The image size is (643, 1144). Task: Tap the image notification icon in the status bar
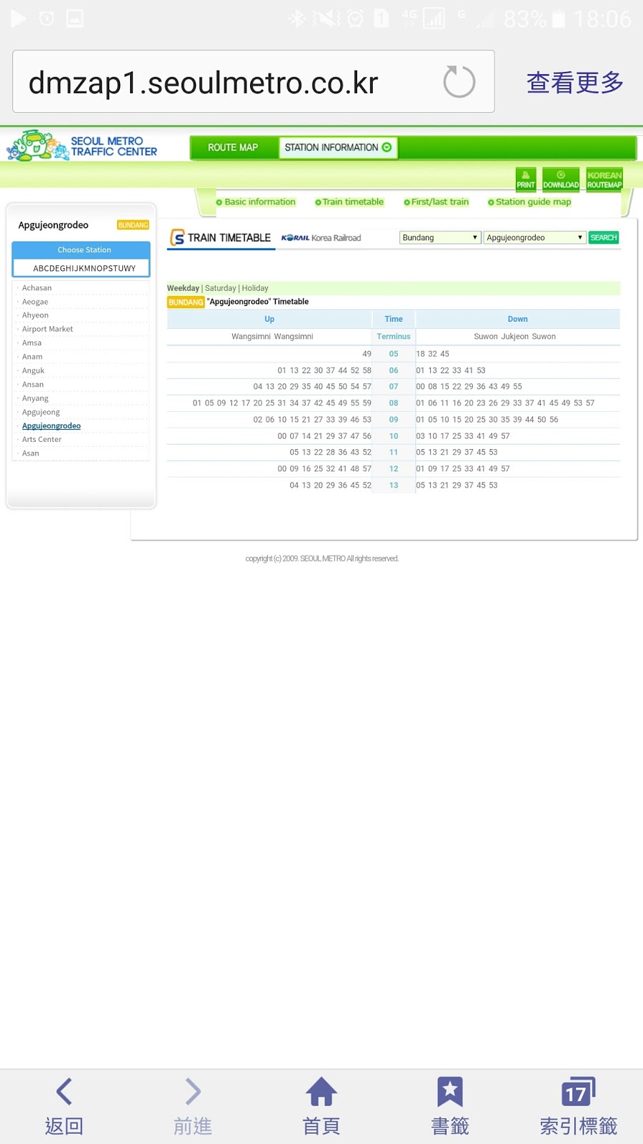[x=75, y=19]
